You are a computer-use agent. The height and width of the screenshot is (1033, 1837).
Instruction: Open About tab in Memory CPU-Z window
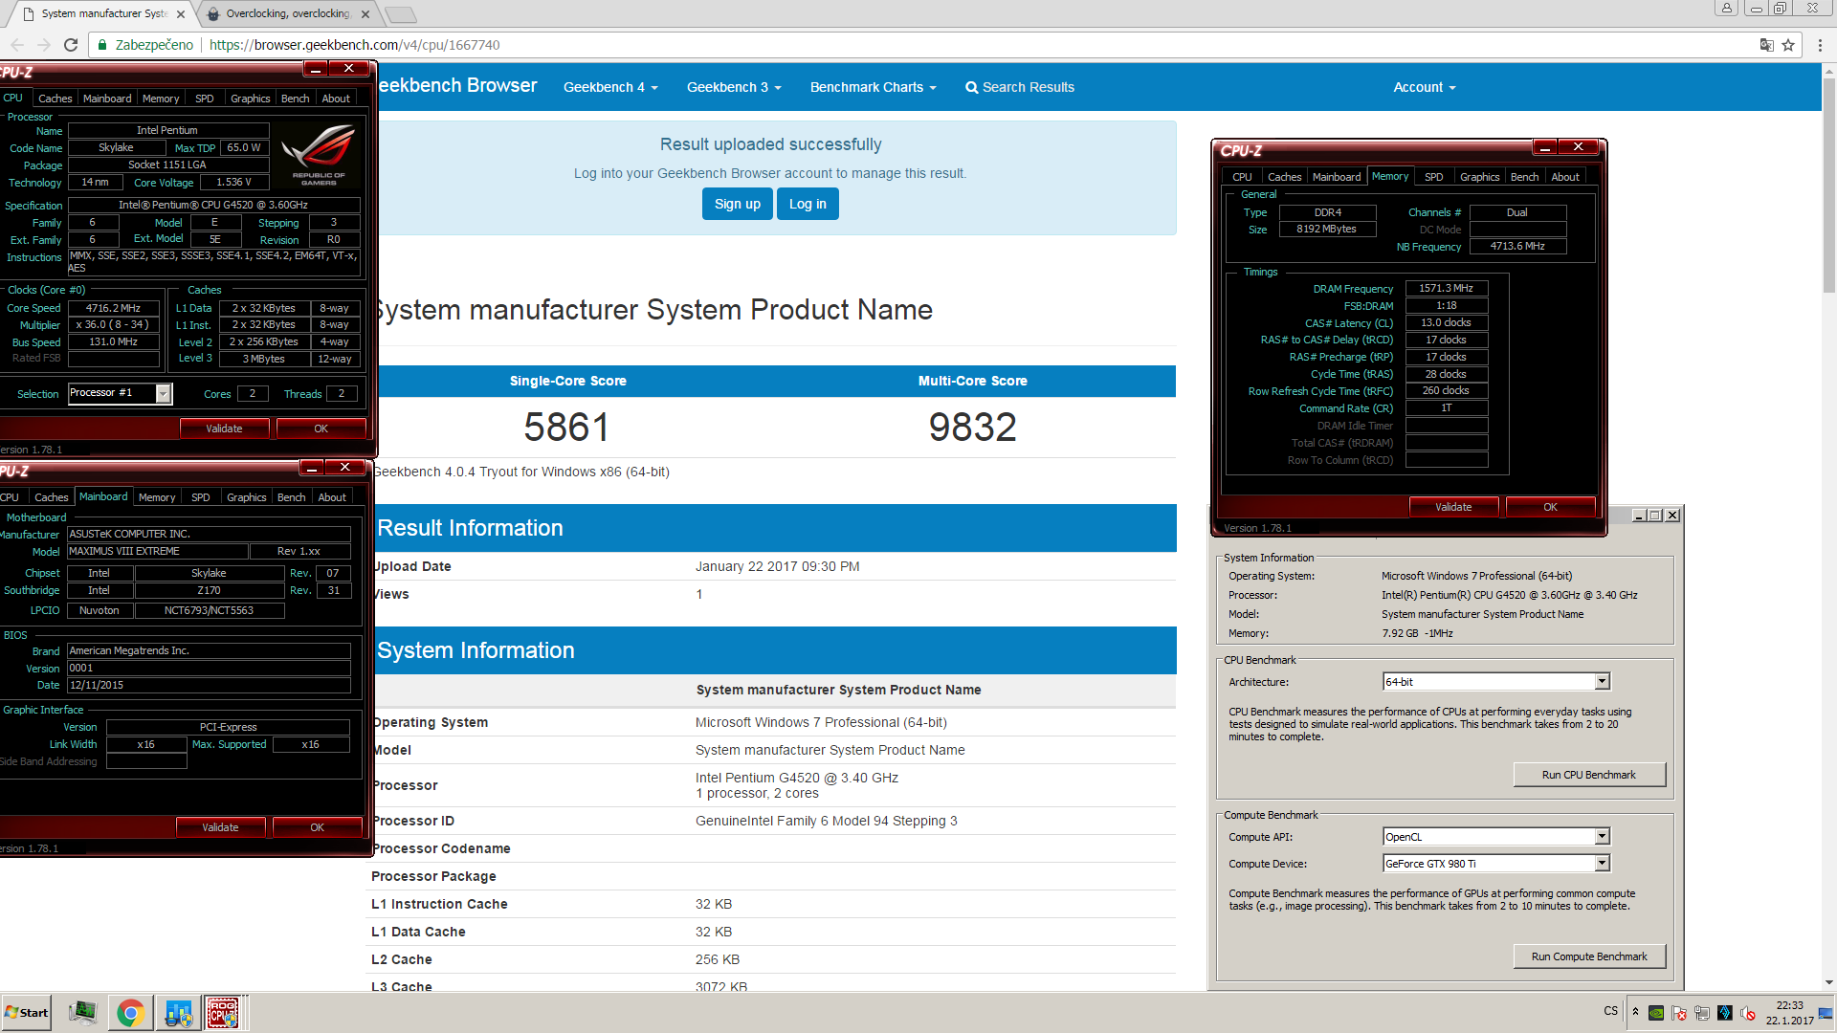pos(1565,177)
